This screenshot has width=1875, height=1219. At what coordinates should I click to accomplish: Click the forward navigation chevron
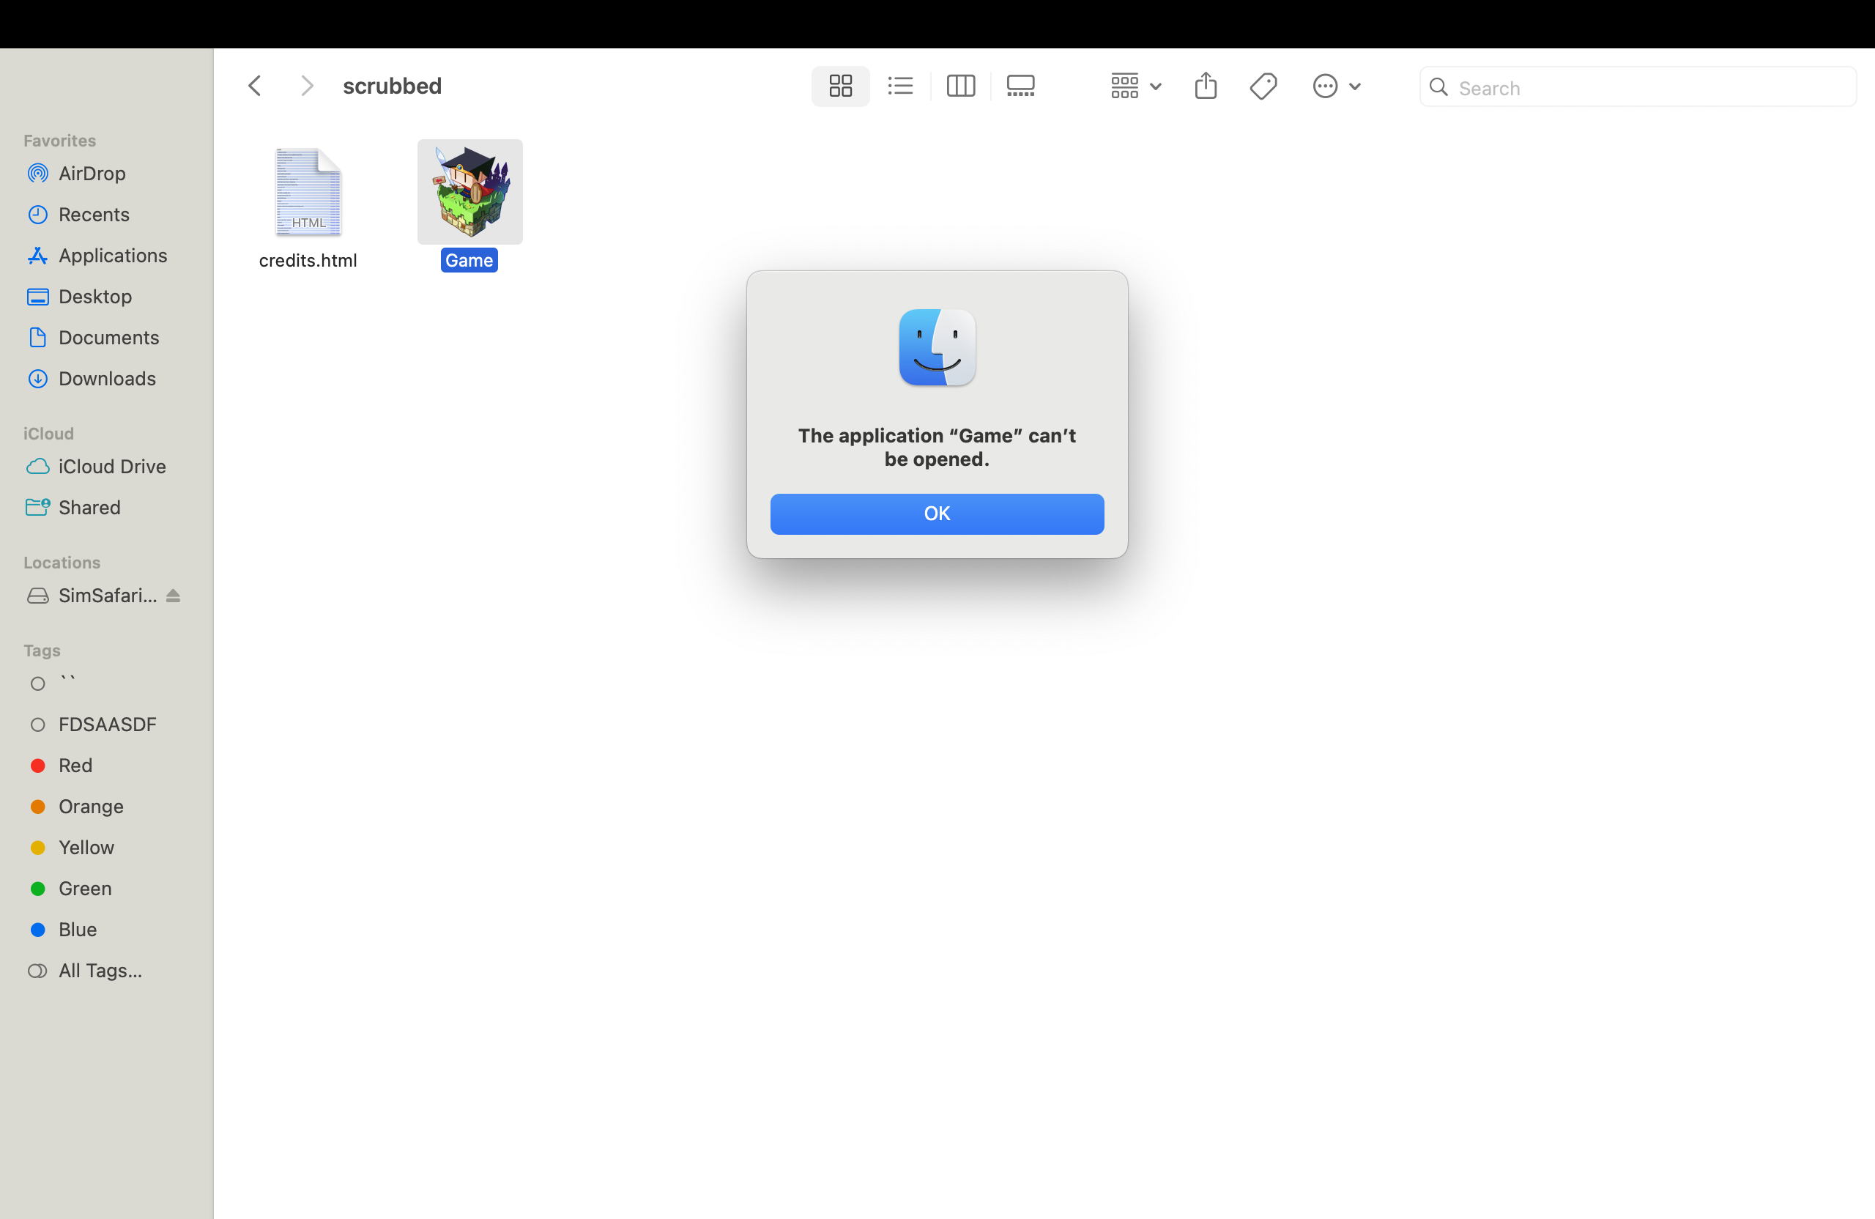(307, 86)
